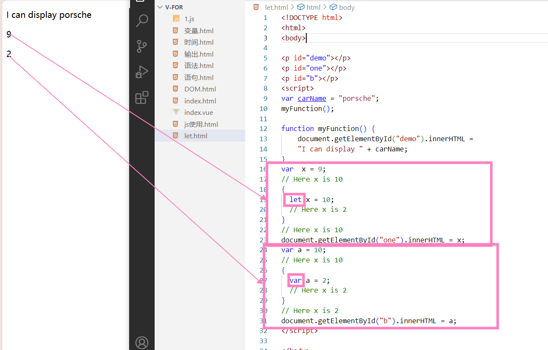The image size is (548, 350).
Task: Click the JS icon beside 1.js
Action: coord(175,19)
